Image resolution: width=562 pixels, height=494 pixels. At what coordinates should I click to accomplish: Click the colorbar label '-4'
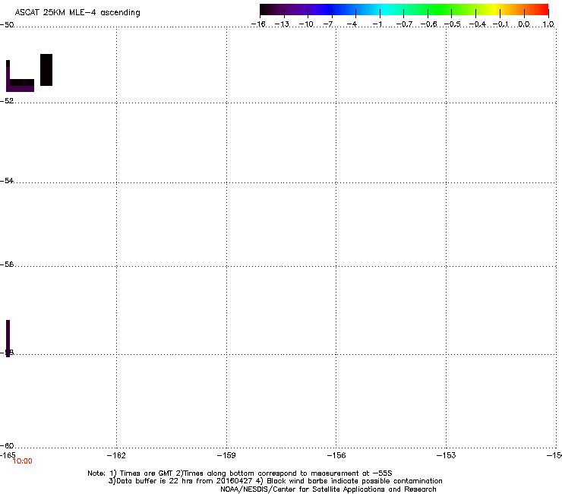pos(352,24)
